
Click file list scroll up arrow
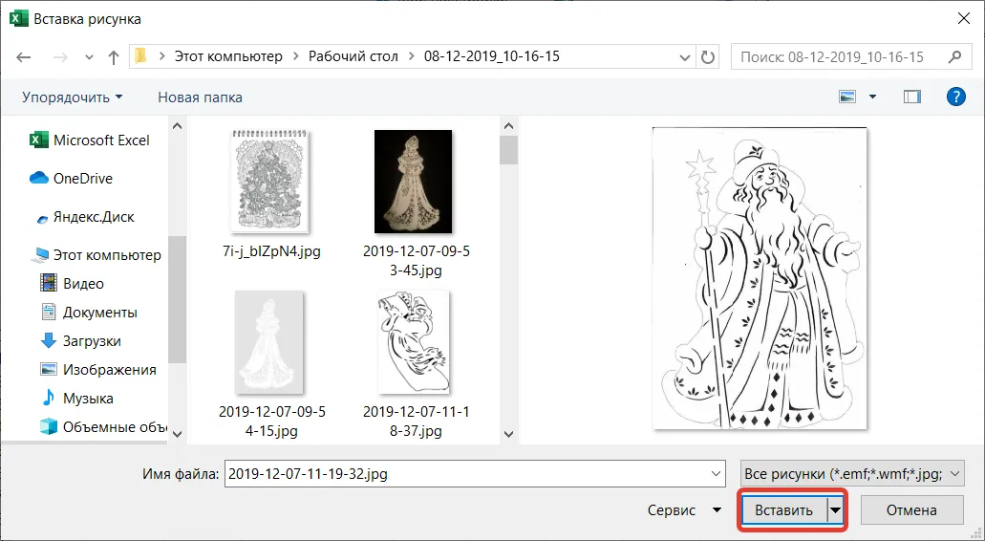tap(509, 126)
